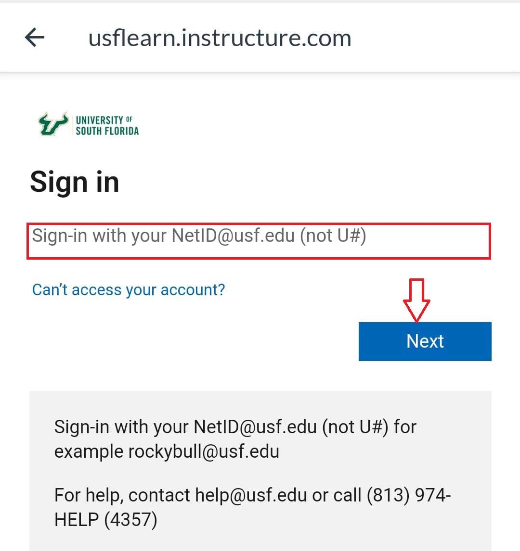The image size is (520, 551).
Task: Click the word 'example' in help box
Action: [89, 451]
